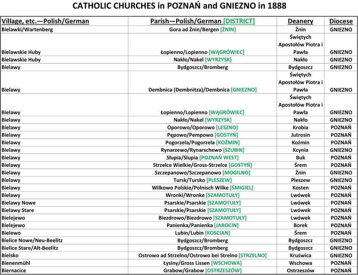Click the 'Lubin/Lubin [KOSCIAN]' parish cell
358x275 pixels.
[x=202, y=233]
